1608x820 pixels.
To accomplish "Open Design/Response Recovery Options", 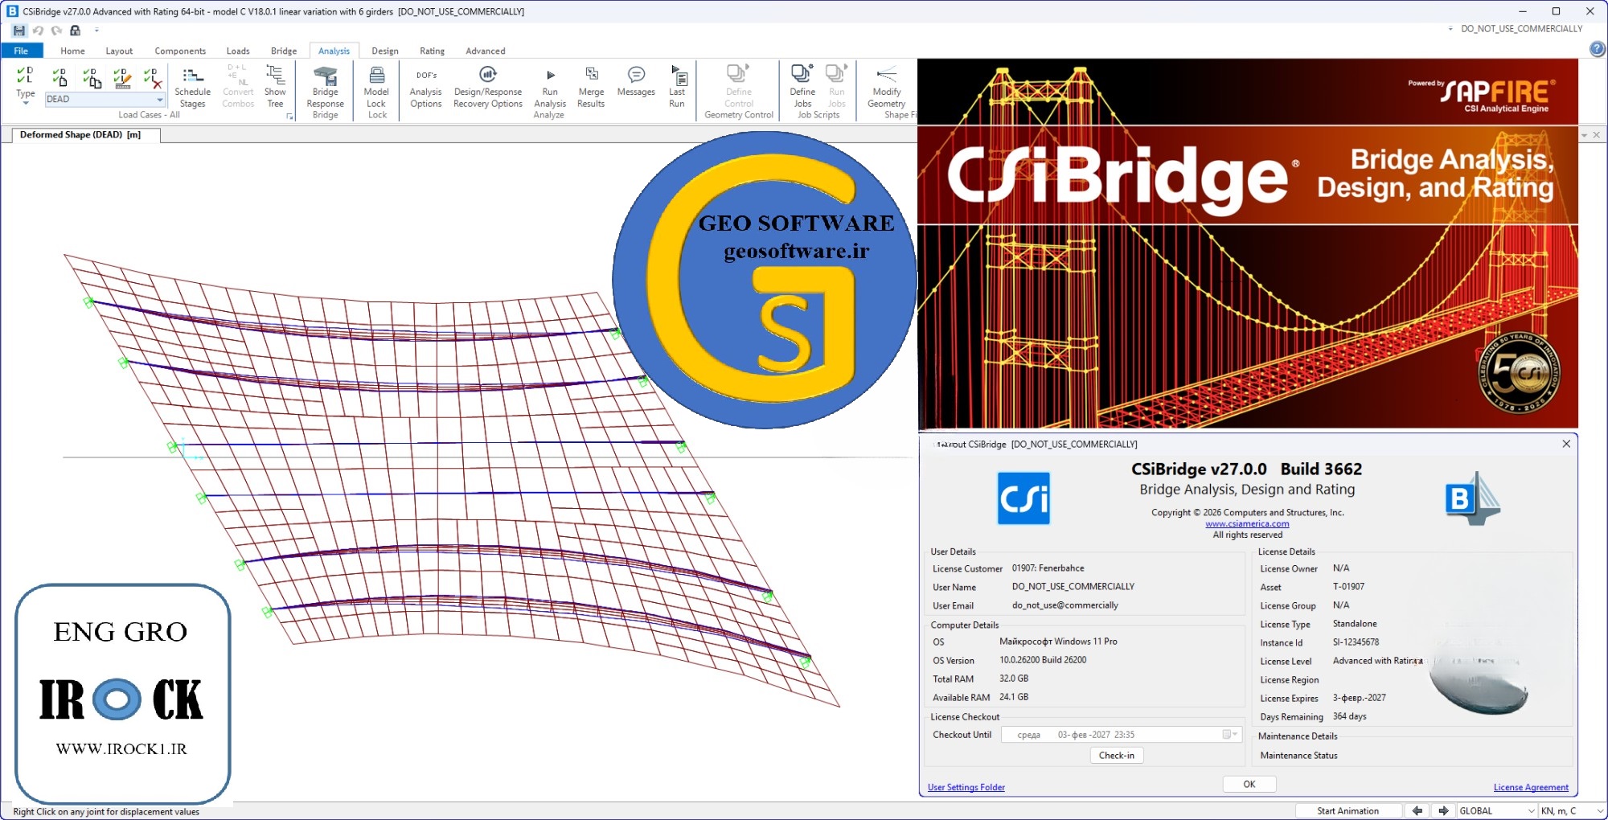I will pyautogui.click(x=488, y=76).
